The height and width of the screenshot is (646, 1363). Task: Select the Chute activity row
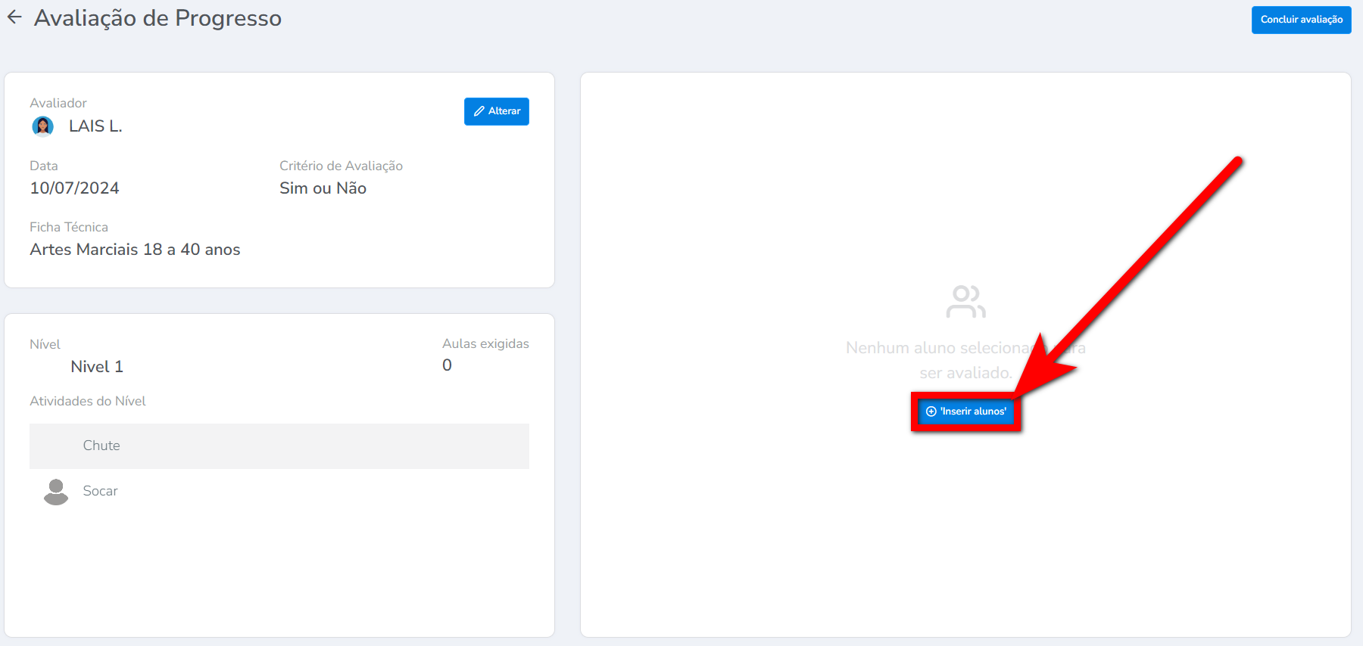click(279, 446)
